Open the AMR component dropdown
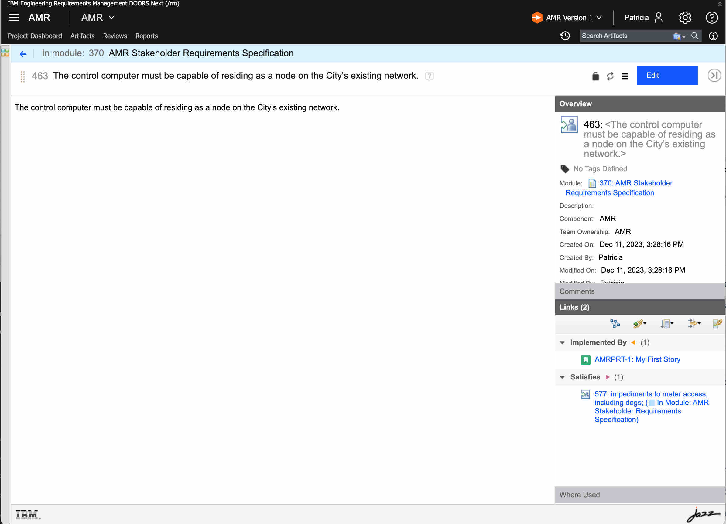 point(98,18)
